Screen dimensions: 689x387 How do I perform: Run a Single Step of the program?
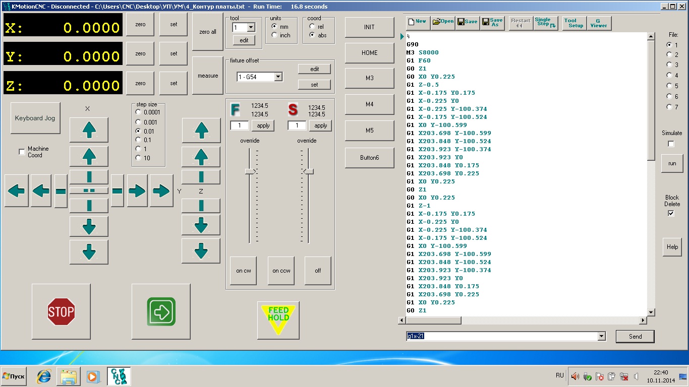point(546,23)
